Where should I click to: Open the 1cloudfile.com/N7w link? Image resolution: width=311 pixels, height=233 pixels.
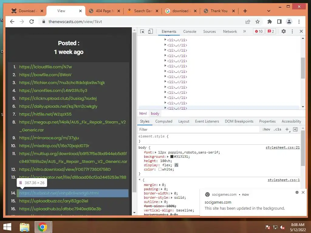pyautogui.click(x=46, y=67)
